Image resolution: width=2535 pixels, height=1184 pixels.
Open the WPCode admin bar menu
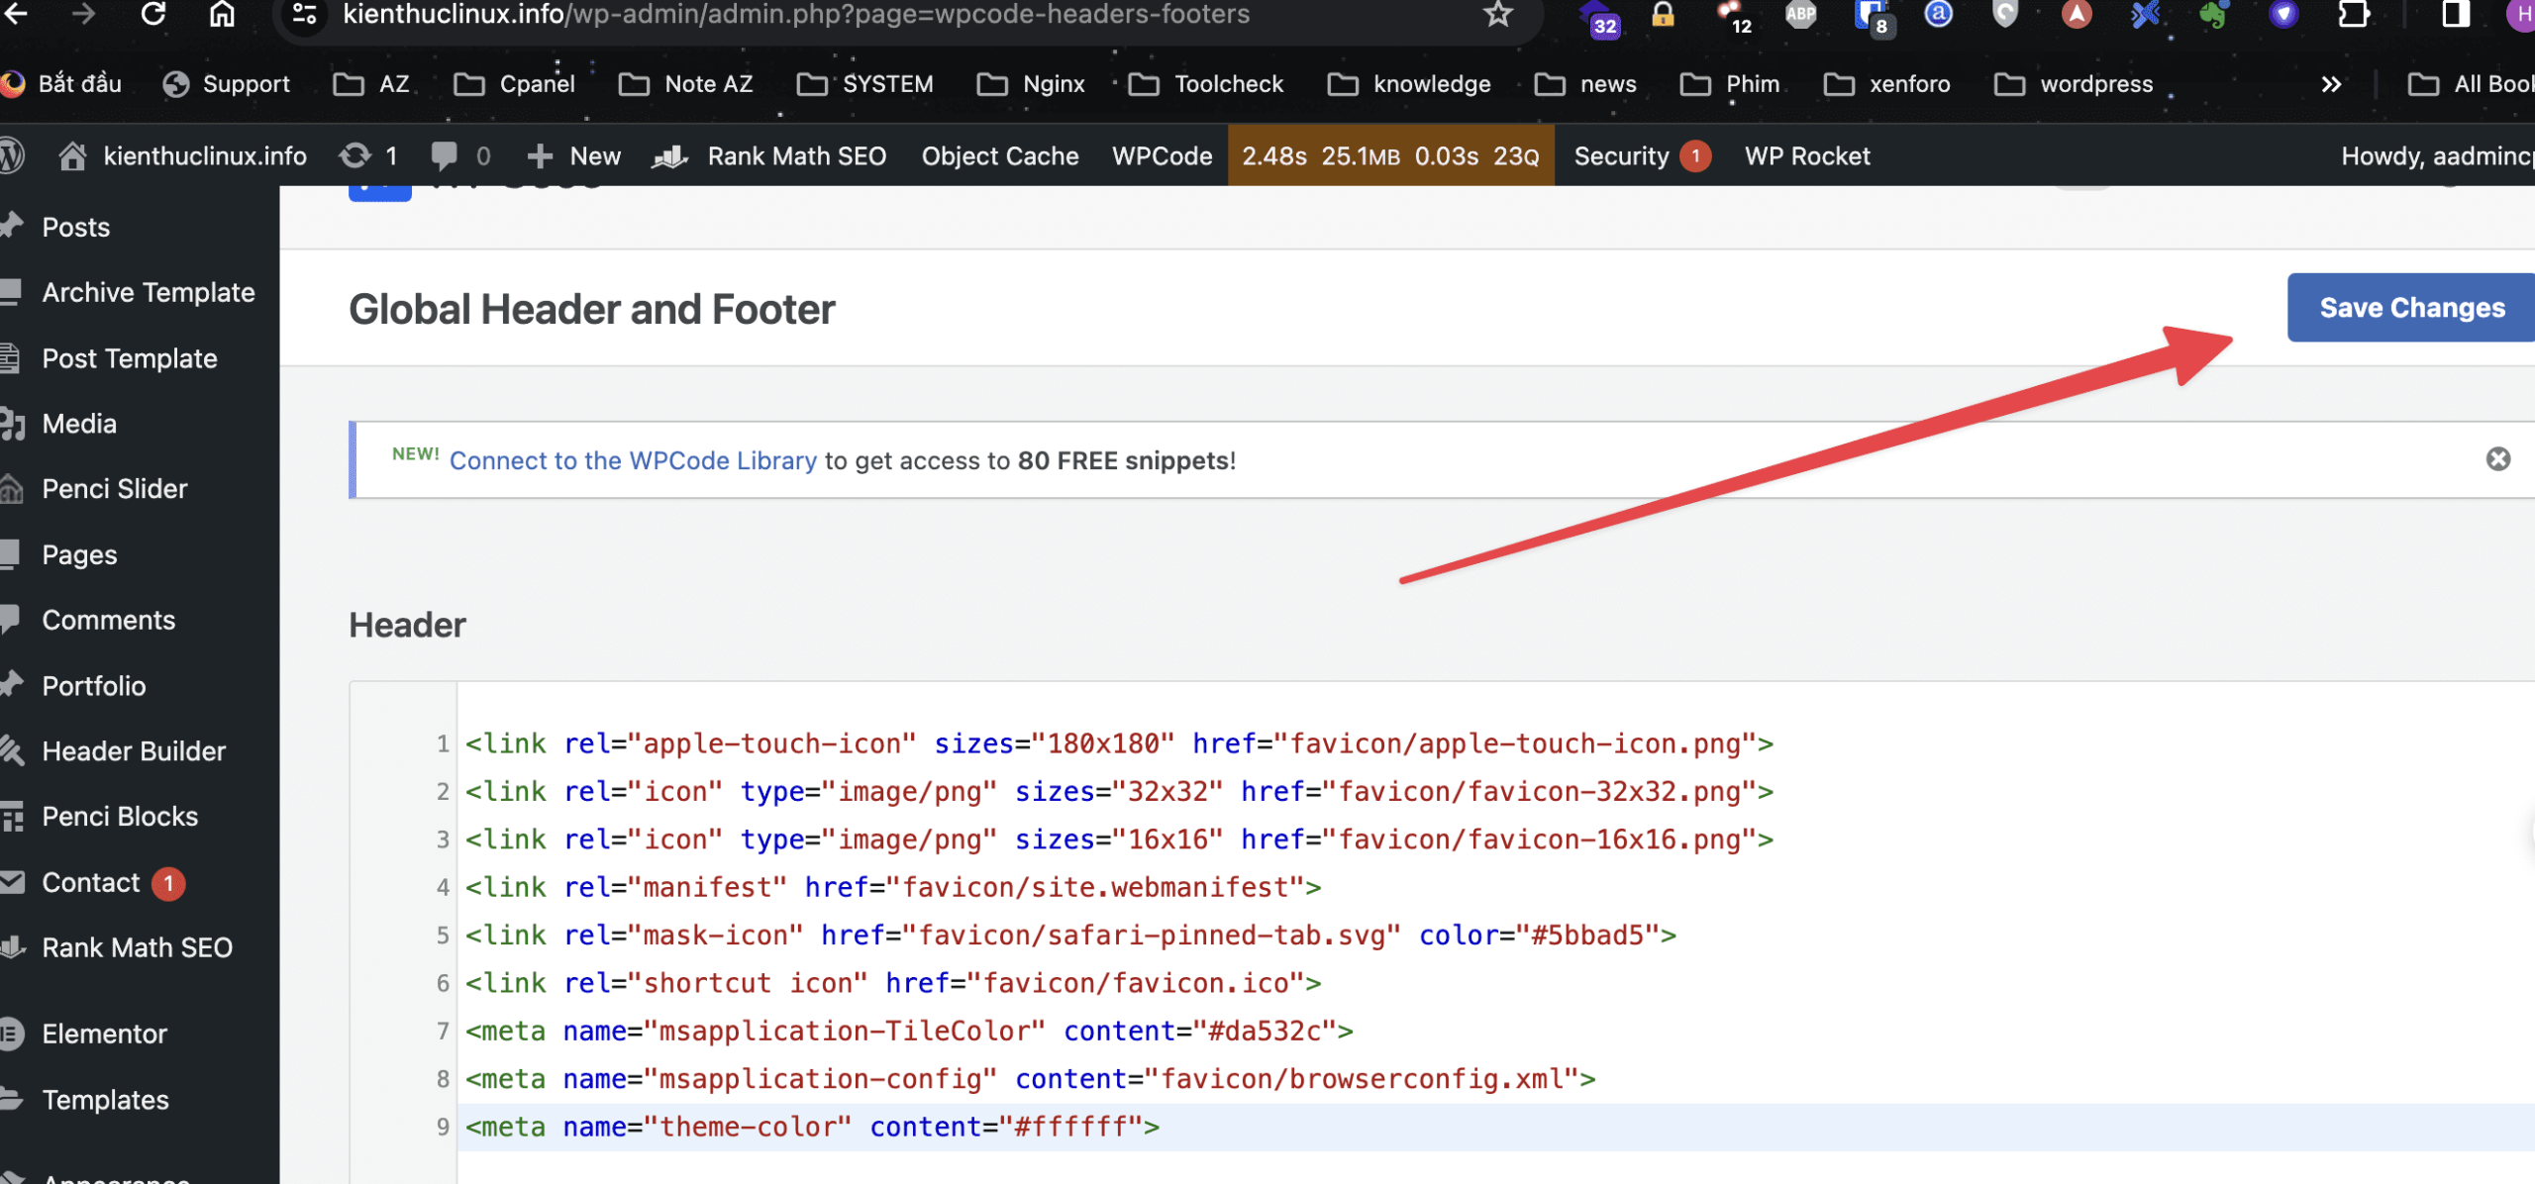pyautogui.click(x=1162, y=156)
